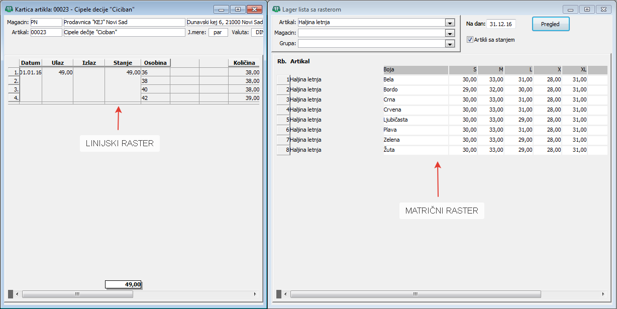Click the Artikal code field 00023

(46, 32)
